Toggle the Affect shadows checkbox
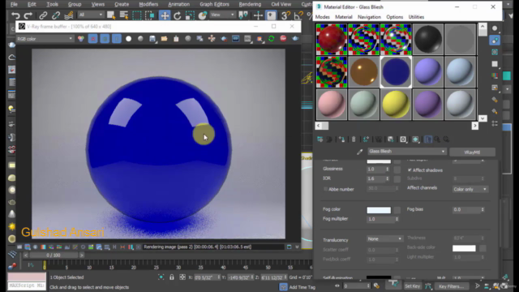Screen dimensions: 519x292 coord(410,170)
